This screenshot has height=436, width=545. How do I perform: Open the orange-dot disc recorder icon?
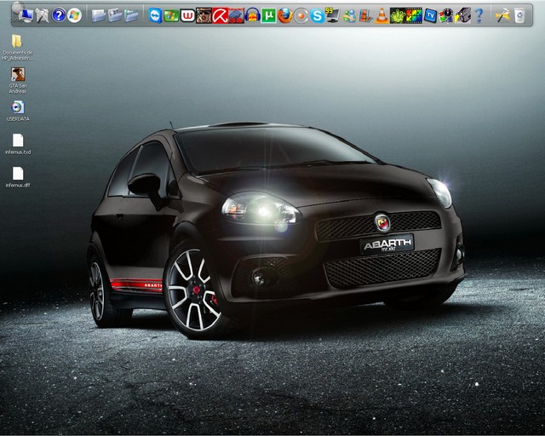click(x=301, y=15)
